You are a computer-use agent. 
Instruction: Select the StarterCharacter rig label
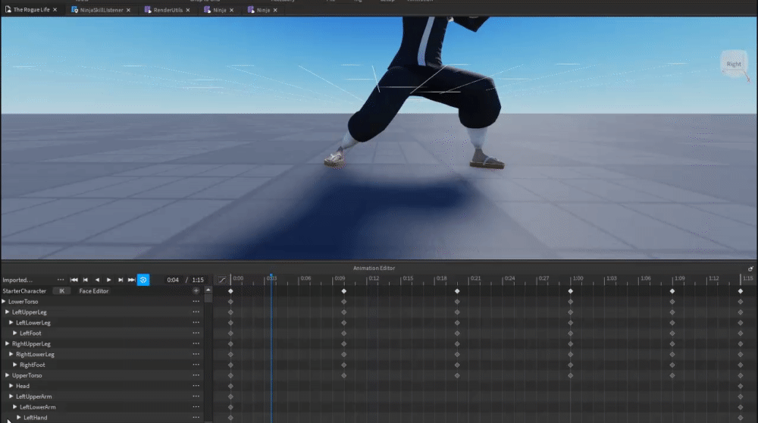24,291
